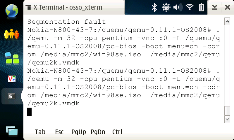The height and width of the screenshot is (140, 234).
Task: Open the task switcher windows icon
Action: (x=12, y=132)
